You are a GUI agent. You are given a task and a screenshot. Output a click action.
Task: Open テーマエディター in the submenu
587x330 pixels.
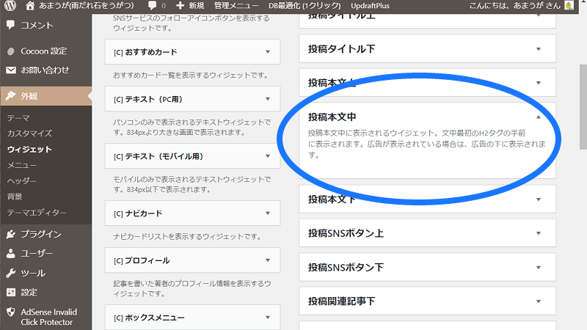37,213
